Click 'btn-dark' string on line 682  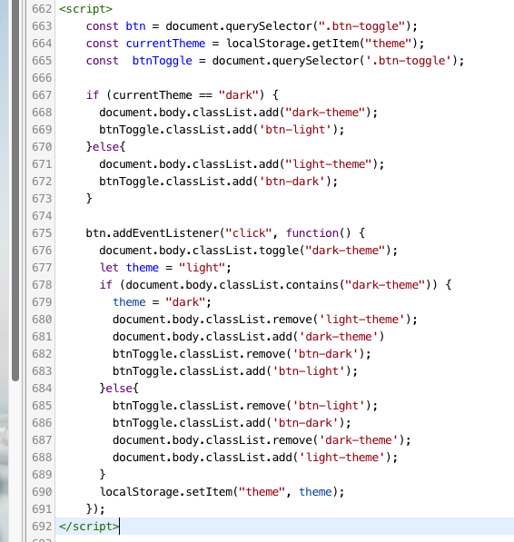click(325, 354)
